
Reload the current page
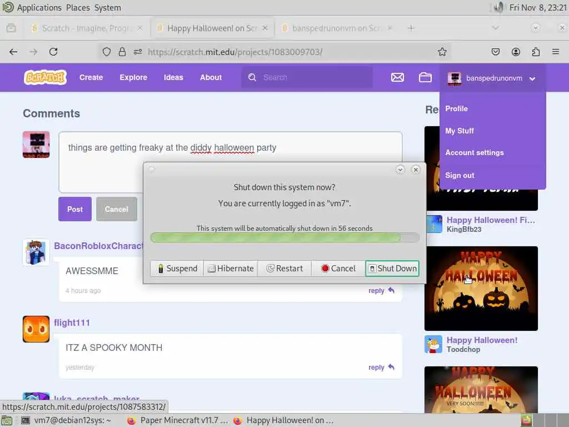[53, 52]
